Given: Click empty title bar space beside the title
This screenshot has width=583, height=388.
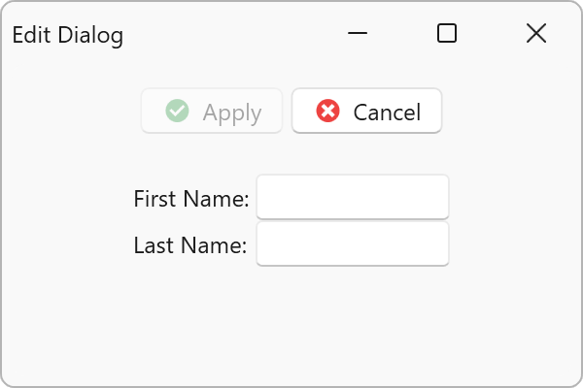Looking at the screenshot, I should (233, 35).
